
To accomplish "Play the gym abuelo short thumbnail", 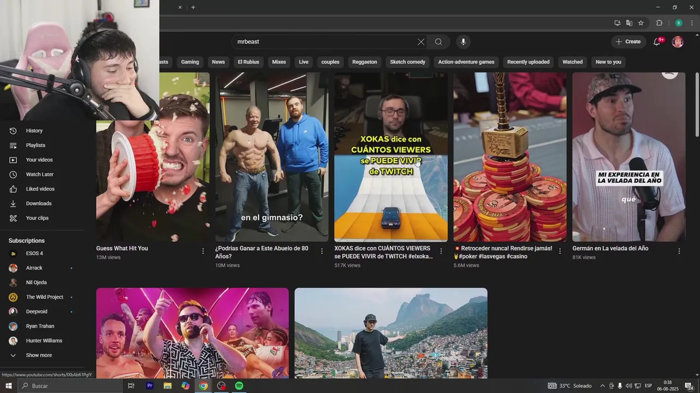I will 272,157.
